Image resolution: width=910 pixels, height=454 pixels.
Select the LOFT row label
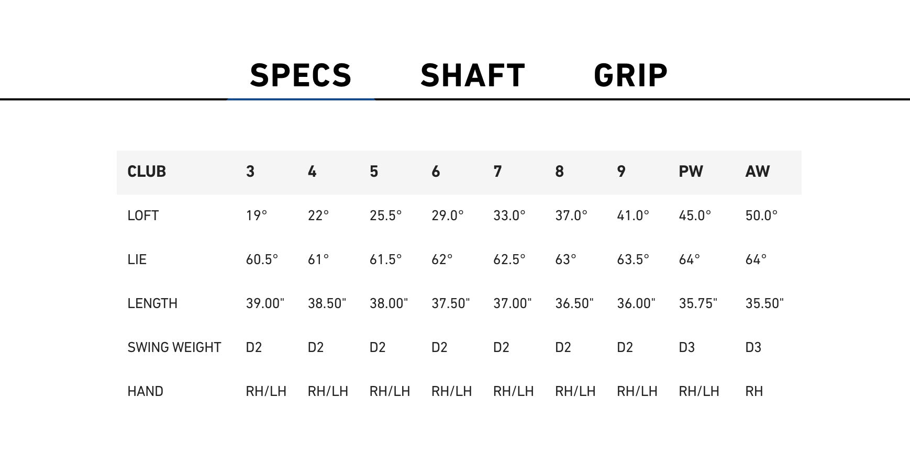click(143, 215)
